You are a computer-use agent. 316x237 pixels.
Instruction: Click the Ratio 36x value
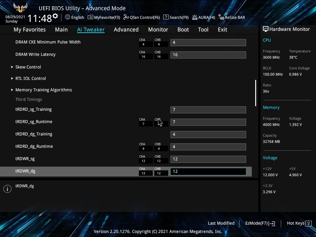click(x=266, y=91)
